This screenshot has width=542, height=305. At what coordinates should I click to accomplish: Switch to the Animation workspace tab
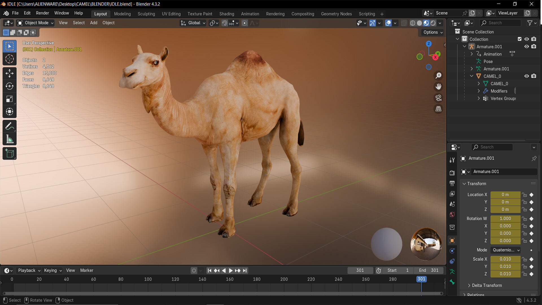(x=250, y=14)
